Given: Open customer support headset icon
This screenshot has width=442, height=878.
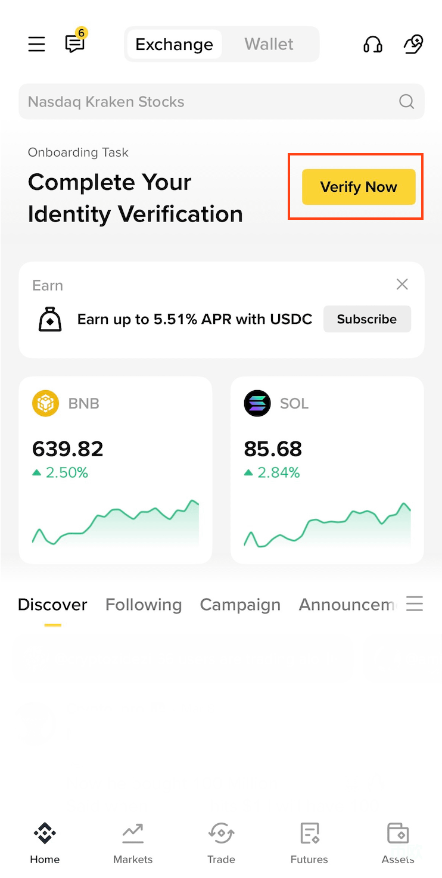Looking at the screenshot, I should point(373,44).
